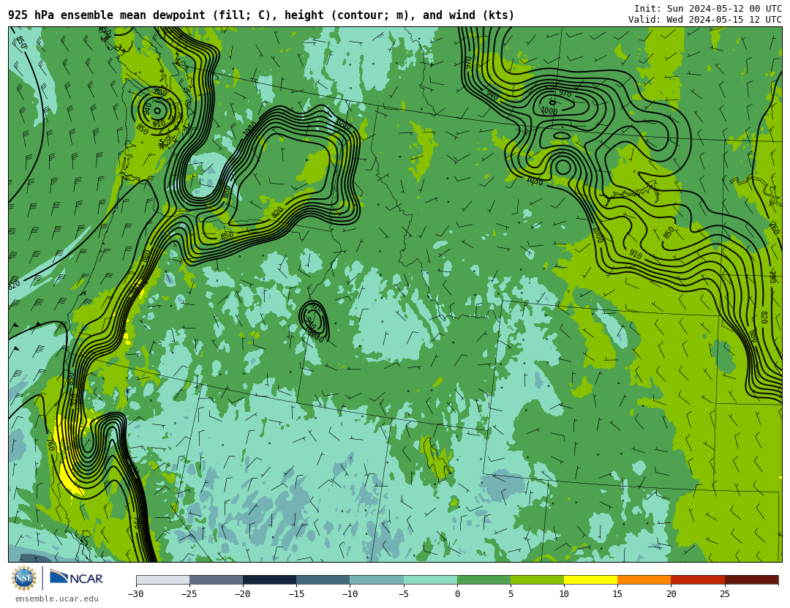This screenshot has width=790, height=608.
Task: Open the ensemble.ucar.edu text link
Action: coord(57,598)
